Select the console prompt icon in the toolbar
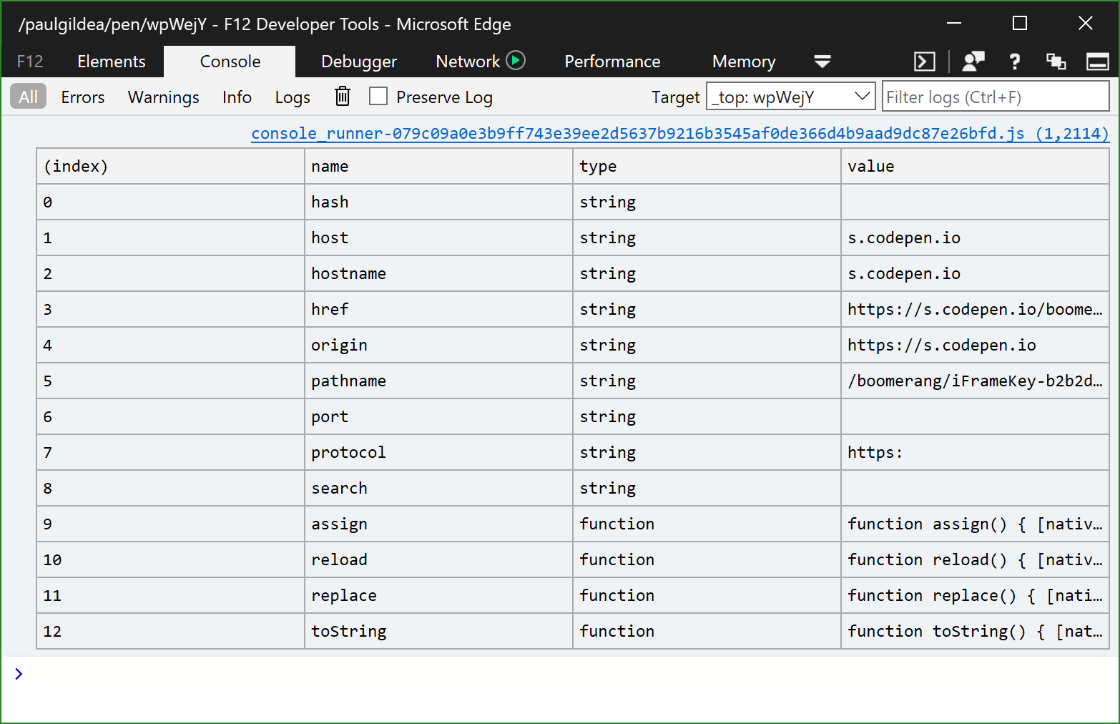Image resolution: width=1120 pixels, height=724 pixels. 924,62
